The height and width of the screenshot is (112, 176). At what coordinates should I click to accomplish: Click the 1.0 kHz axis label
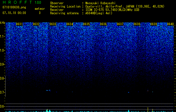2,50
